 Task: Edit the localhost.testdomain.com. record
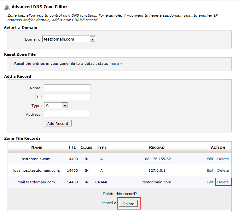pos(210,170)
